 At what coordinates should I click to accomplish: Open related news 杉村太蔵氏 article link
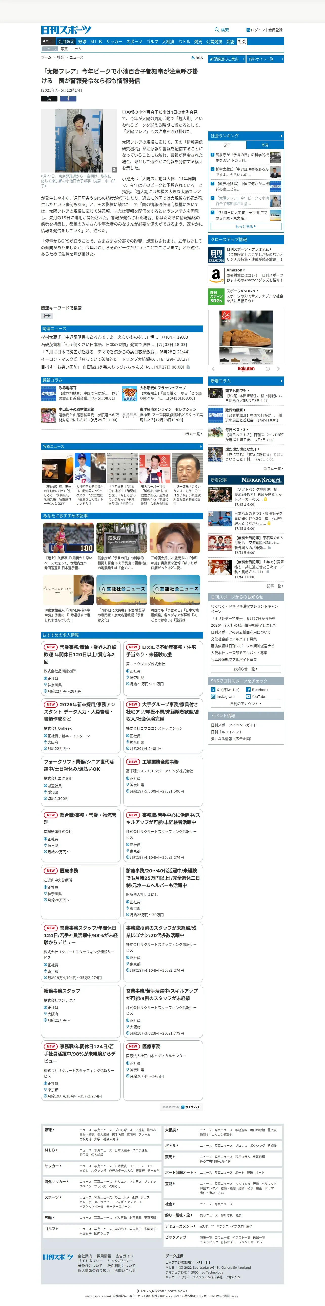pos(115,337)
